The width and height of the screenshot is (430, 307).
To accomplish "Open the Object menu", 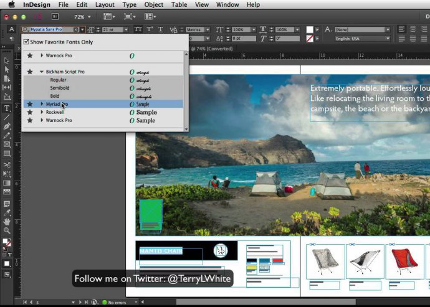I will 154,4.
